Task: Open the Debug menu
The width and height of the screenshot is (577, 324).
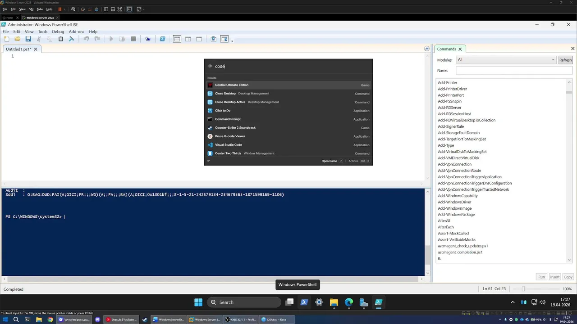Action: tap(58, 31)
